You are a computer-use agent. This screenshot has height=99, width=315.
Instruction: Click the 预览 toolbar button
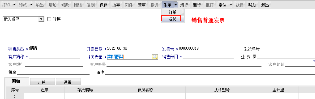23,5
